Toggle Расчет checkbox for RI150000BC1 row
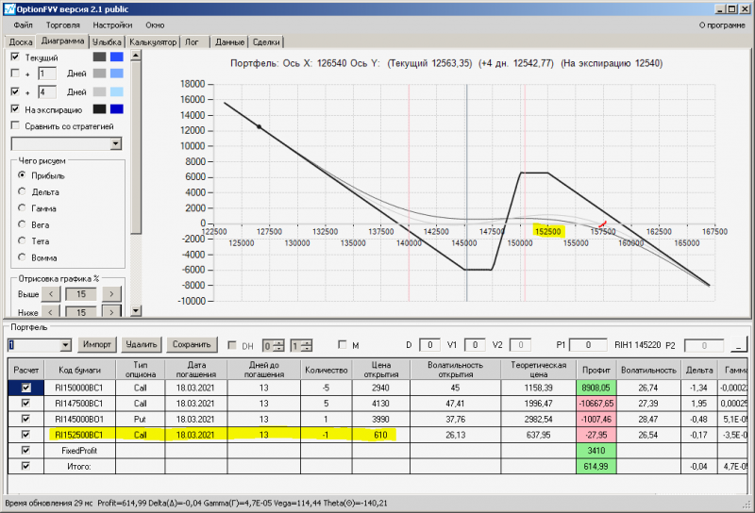 point(26,388)
